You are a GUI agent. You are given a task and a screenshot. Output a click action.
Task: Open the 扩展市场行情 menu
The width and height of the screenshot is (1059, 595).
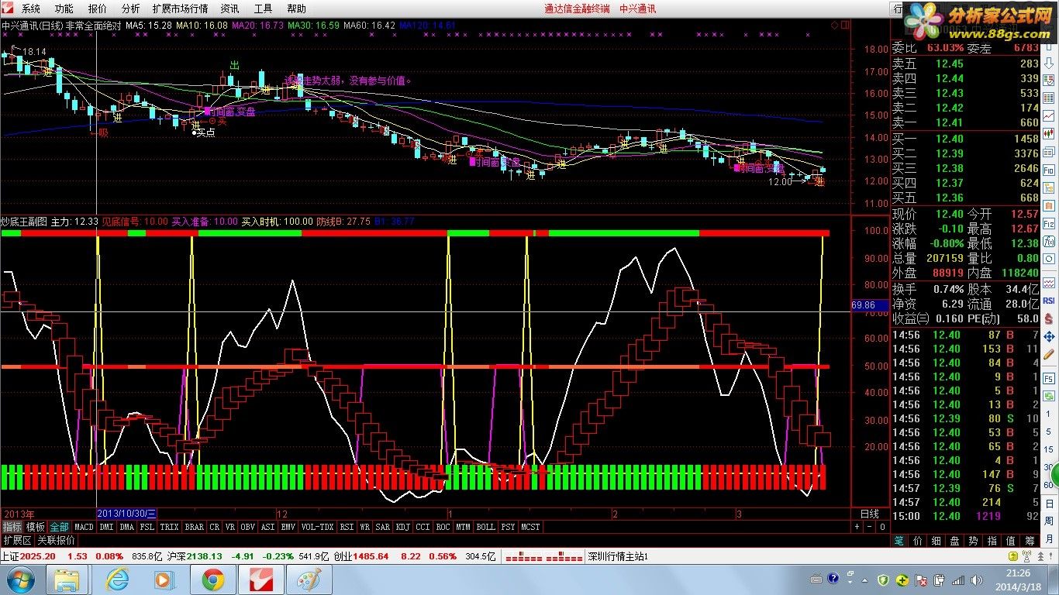(x=180, y=9)
